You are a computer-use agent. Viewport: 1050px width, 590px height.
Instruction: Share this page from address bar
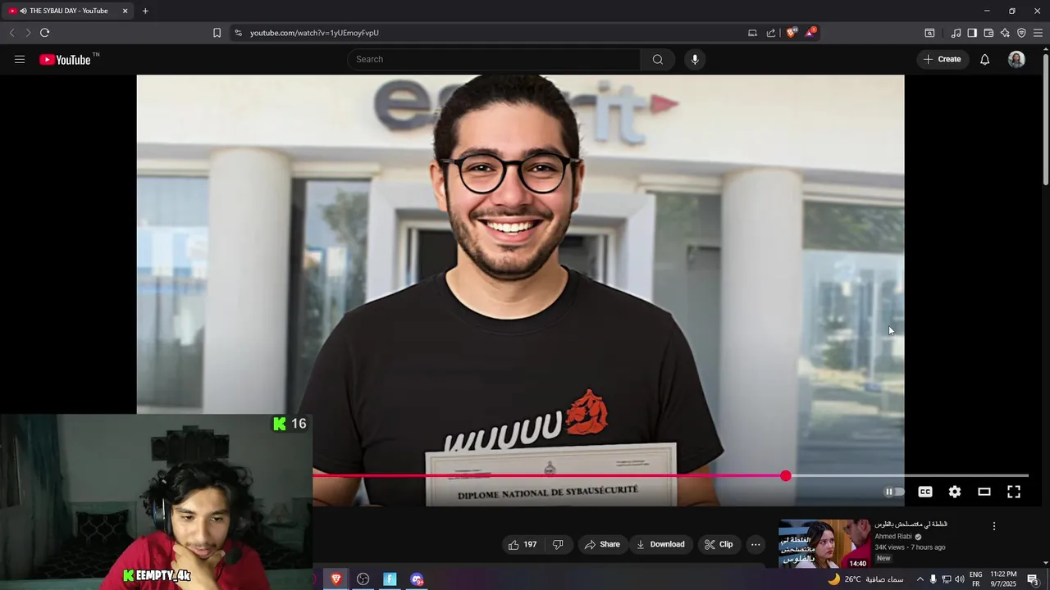pos(771,33)
